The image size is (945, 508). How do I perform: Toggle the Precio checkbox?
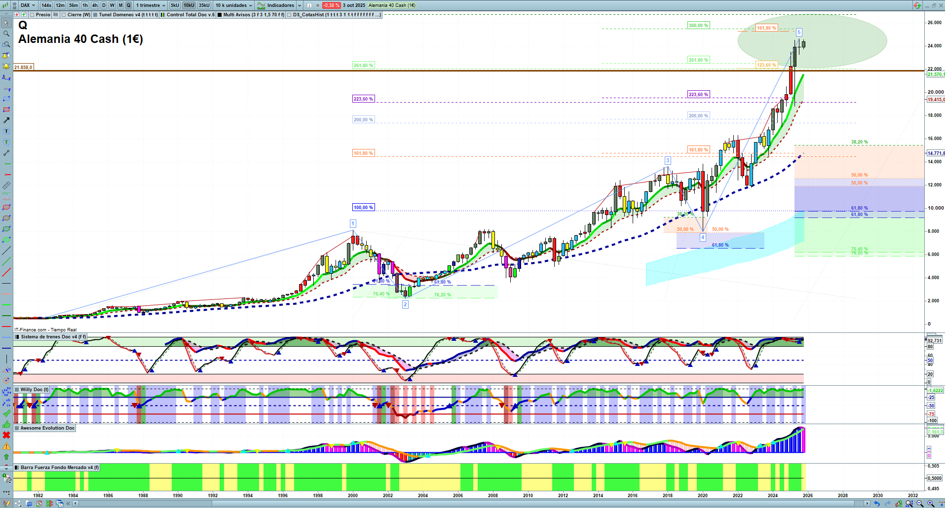coord(32,15)
